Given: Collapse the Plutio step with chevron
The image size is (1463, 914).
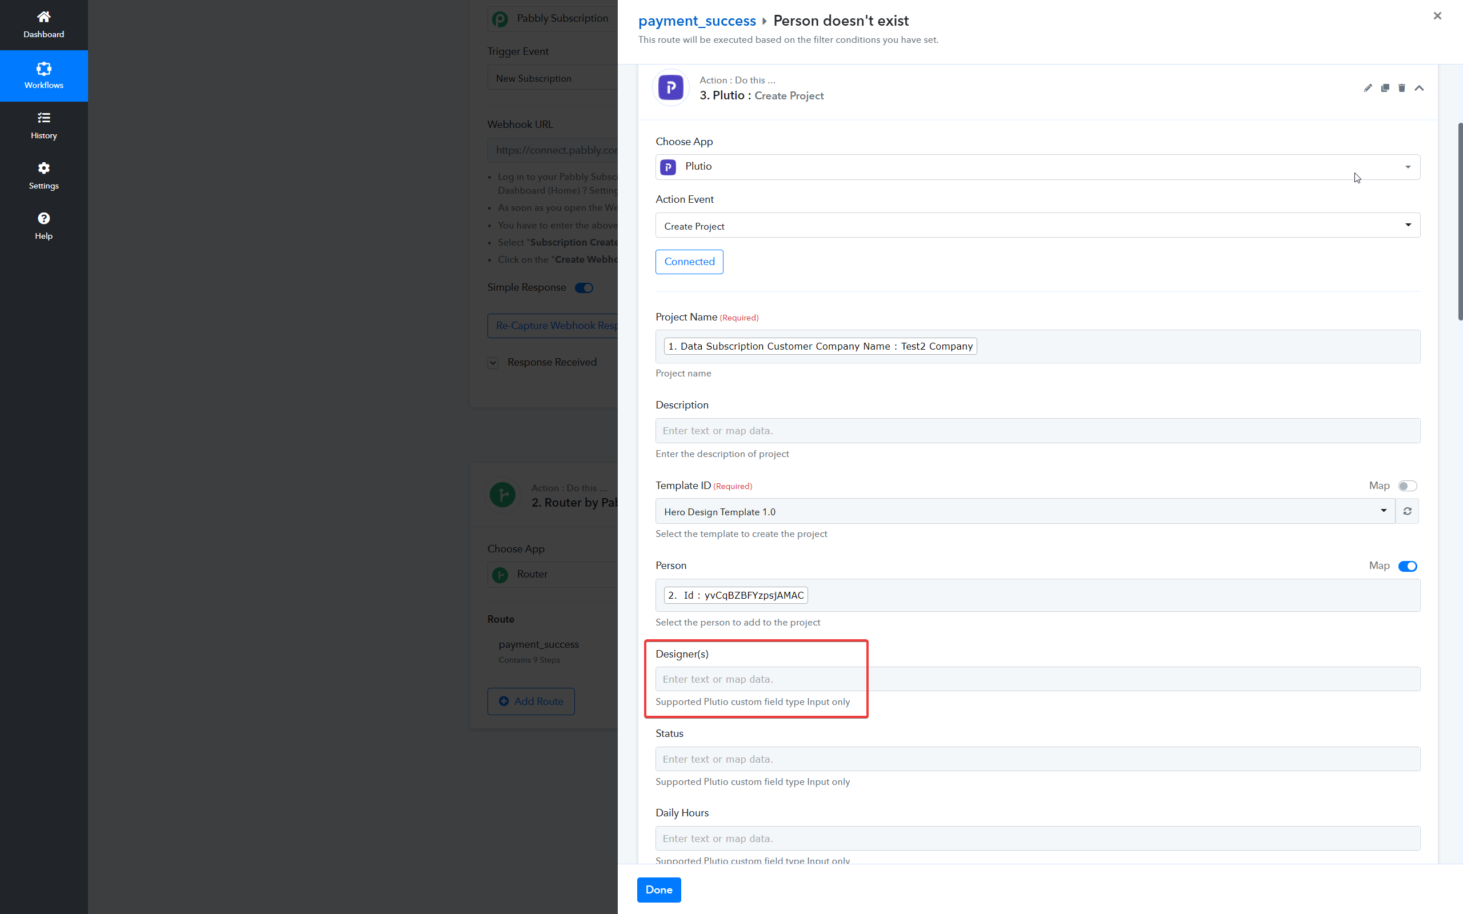Looking at the screenshot, I should point(1419,88).
